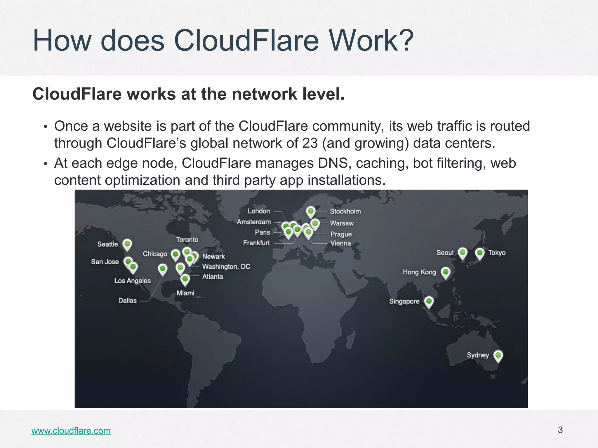Click the Stockholm map pin
Screen dimensions: 598x448
[311, 212]
